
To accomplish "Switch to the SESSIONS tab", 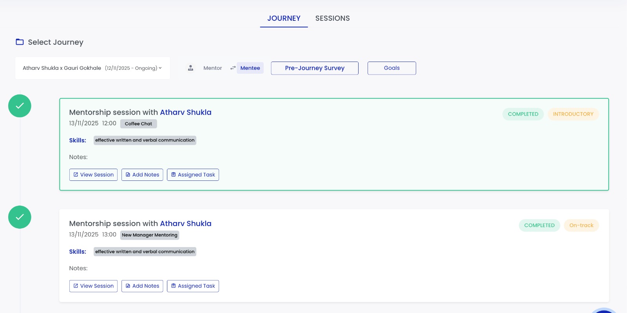I will tap(332, 18).
